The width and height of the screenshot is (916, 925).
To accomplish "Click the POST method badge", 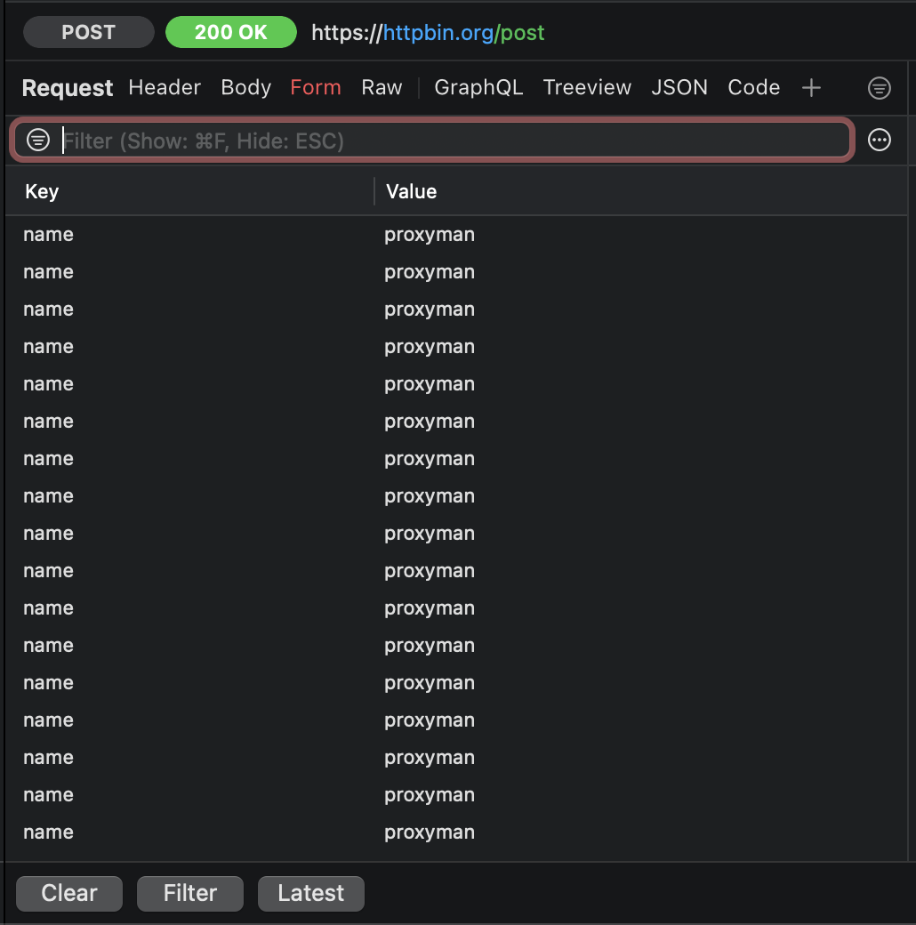I will point(88,32).
